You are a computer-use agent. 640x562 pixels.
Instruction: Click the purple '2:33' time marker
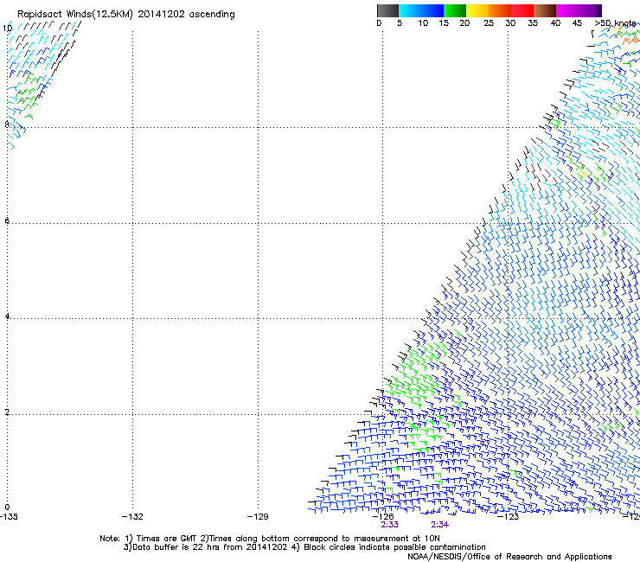point(390,525)
